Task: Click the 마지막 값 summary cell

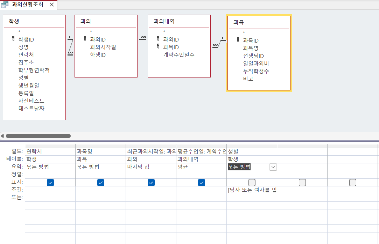Action: pyautogui.click(x=150, y=167)
